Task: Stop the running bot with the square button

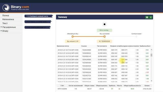Action: [x=104, y=24]
